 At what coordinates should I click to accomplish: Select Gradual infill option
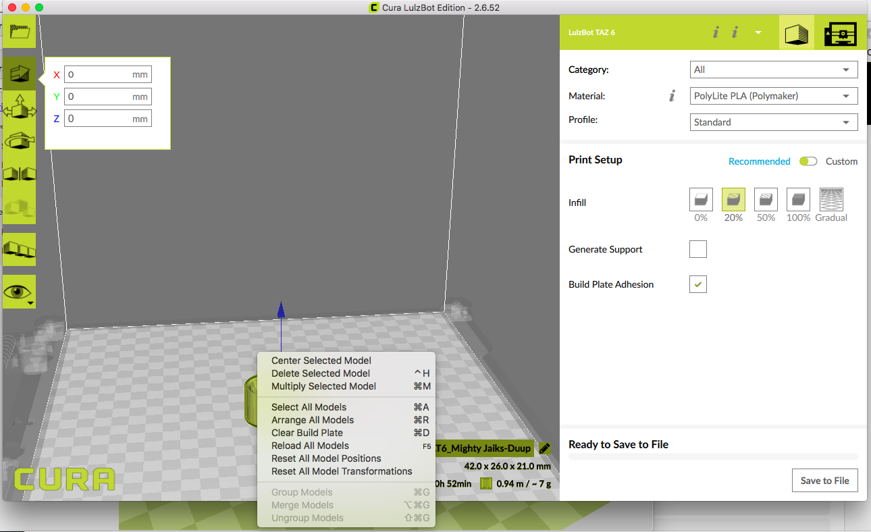[831, 200]
